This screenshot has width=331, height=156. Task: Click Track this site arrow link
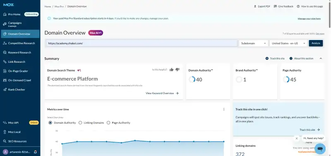[x=309, y=130]
